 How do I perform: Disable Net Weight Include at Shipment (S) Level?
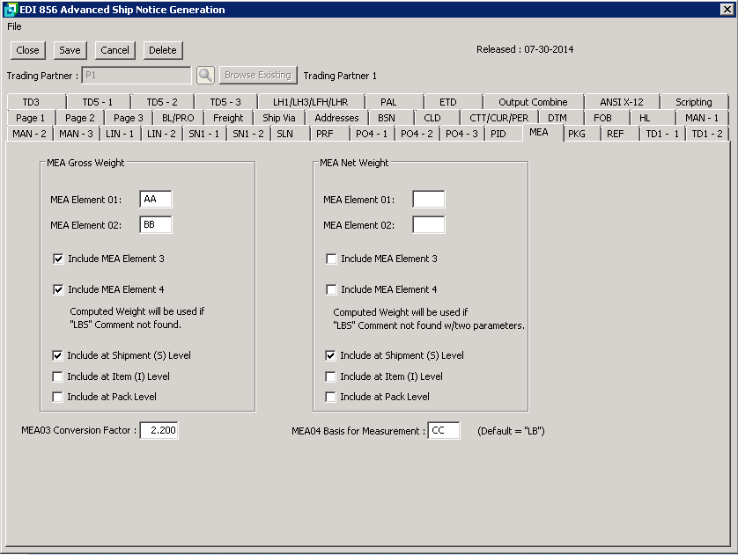(331, 356)
